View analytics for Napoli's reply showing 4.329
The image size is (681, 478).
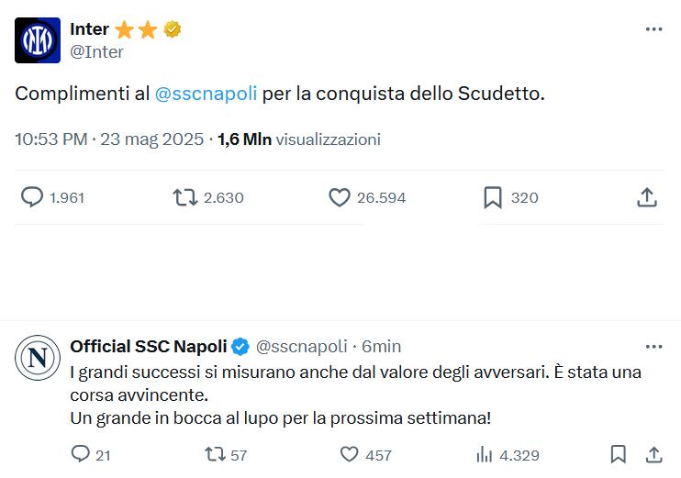(x=485, y=454)
